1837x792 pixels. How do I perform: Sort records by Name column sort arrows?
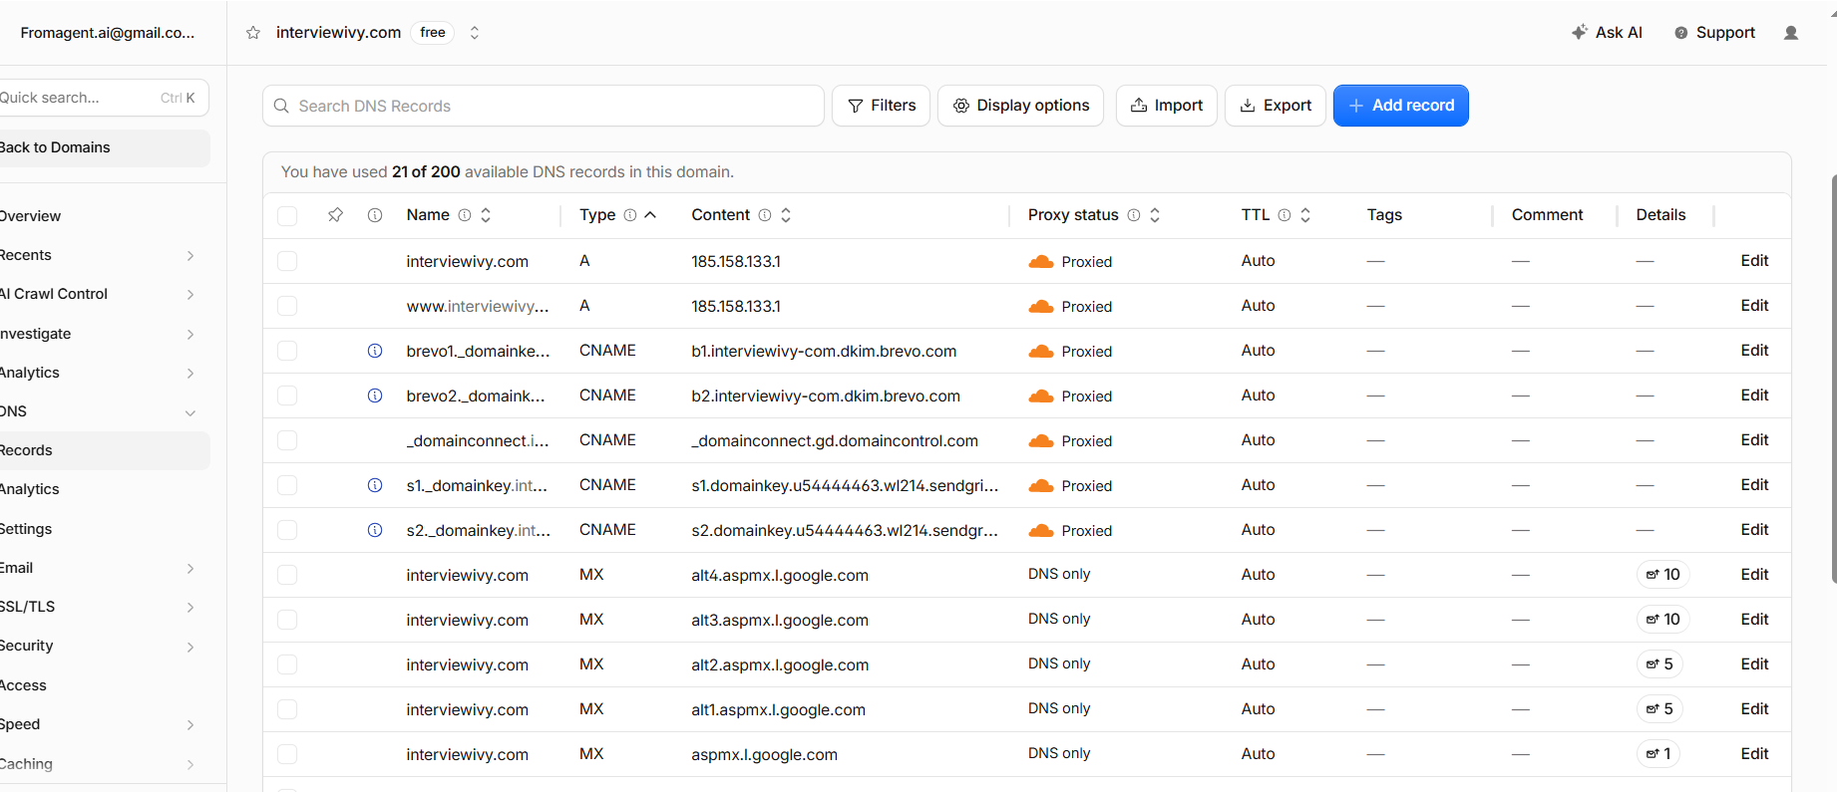(486, 215)
